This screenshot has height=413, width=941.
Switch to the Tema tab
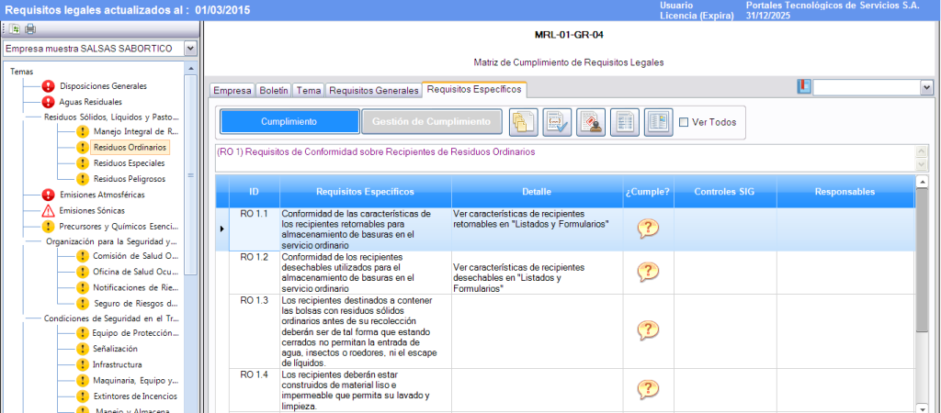pyautogui.click(x=309, y=91)
